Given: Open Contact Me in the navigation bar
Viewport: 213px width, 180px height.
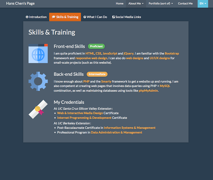Looking at the screenshot, I should (x=185, y=4).
